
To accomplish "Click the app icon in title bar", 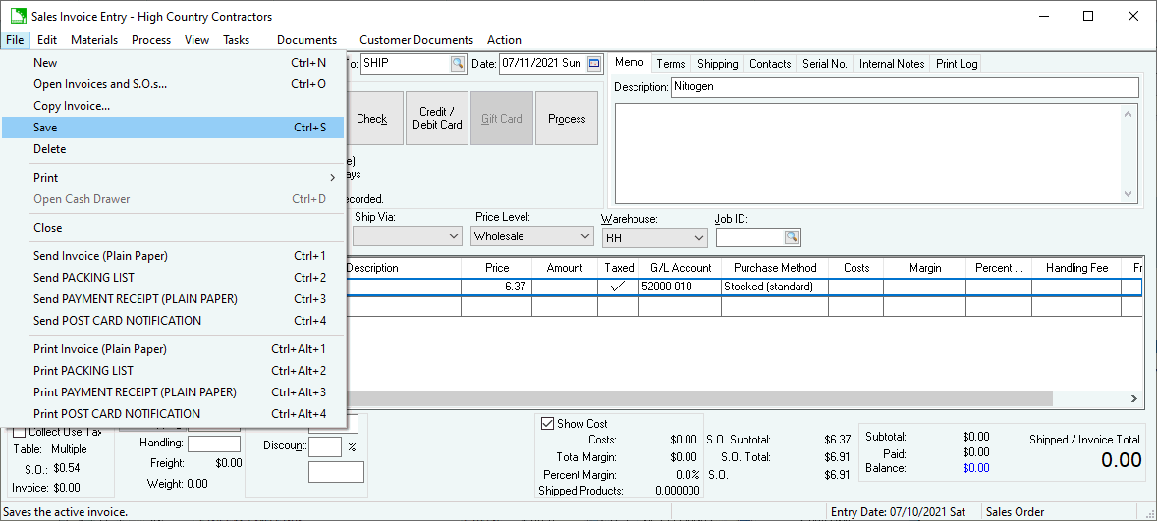I will tap(18, 16).
